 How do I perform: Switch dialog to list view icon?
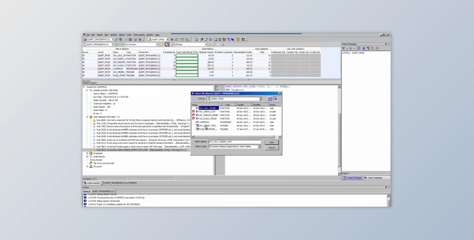(270, 99)
